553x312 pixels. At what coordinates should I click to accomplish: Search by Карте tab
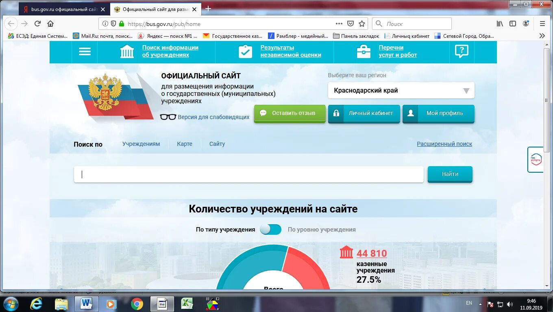185,144
